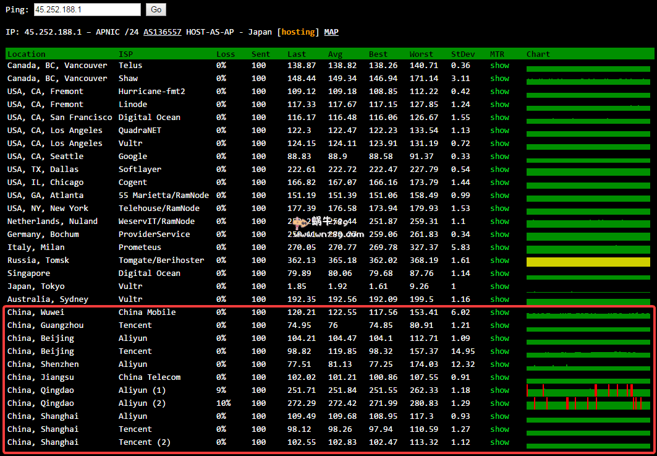Show MTR for Cogent Chicago row
Screen dimensions: 657x456
(499, 183)
